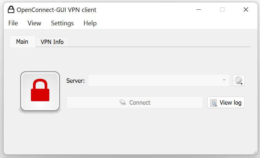The image size is (260, 158).
Task: Minimize the OpenConnect-GUI window
Action: [198, 10]
